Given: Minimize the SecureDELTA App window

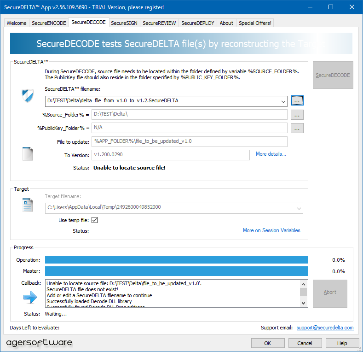Looking at the screenshot, I should tap(310, 7).
